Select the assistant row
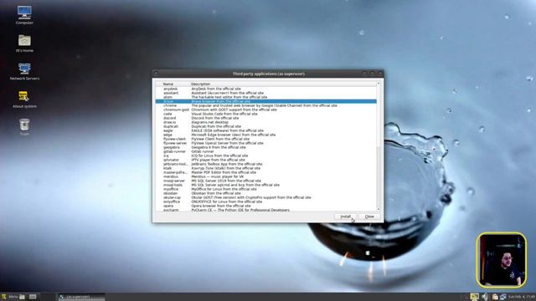The height and width of the screenshot is (301, 536). tap(266, 93)
